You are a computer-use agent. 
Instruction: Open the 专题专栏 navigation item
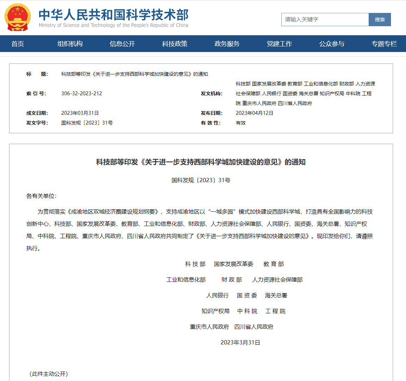point(384,44)
